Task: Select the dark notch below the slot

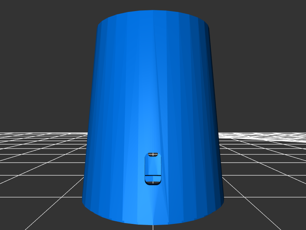Action: pyautogui.click(x=153, y=183)
